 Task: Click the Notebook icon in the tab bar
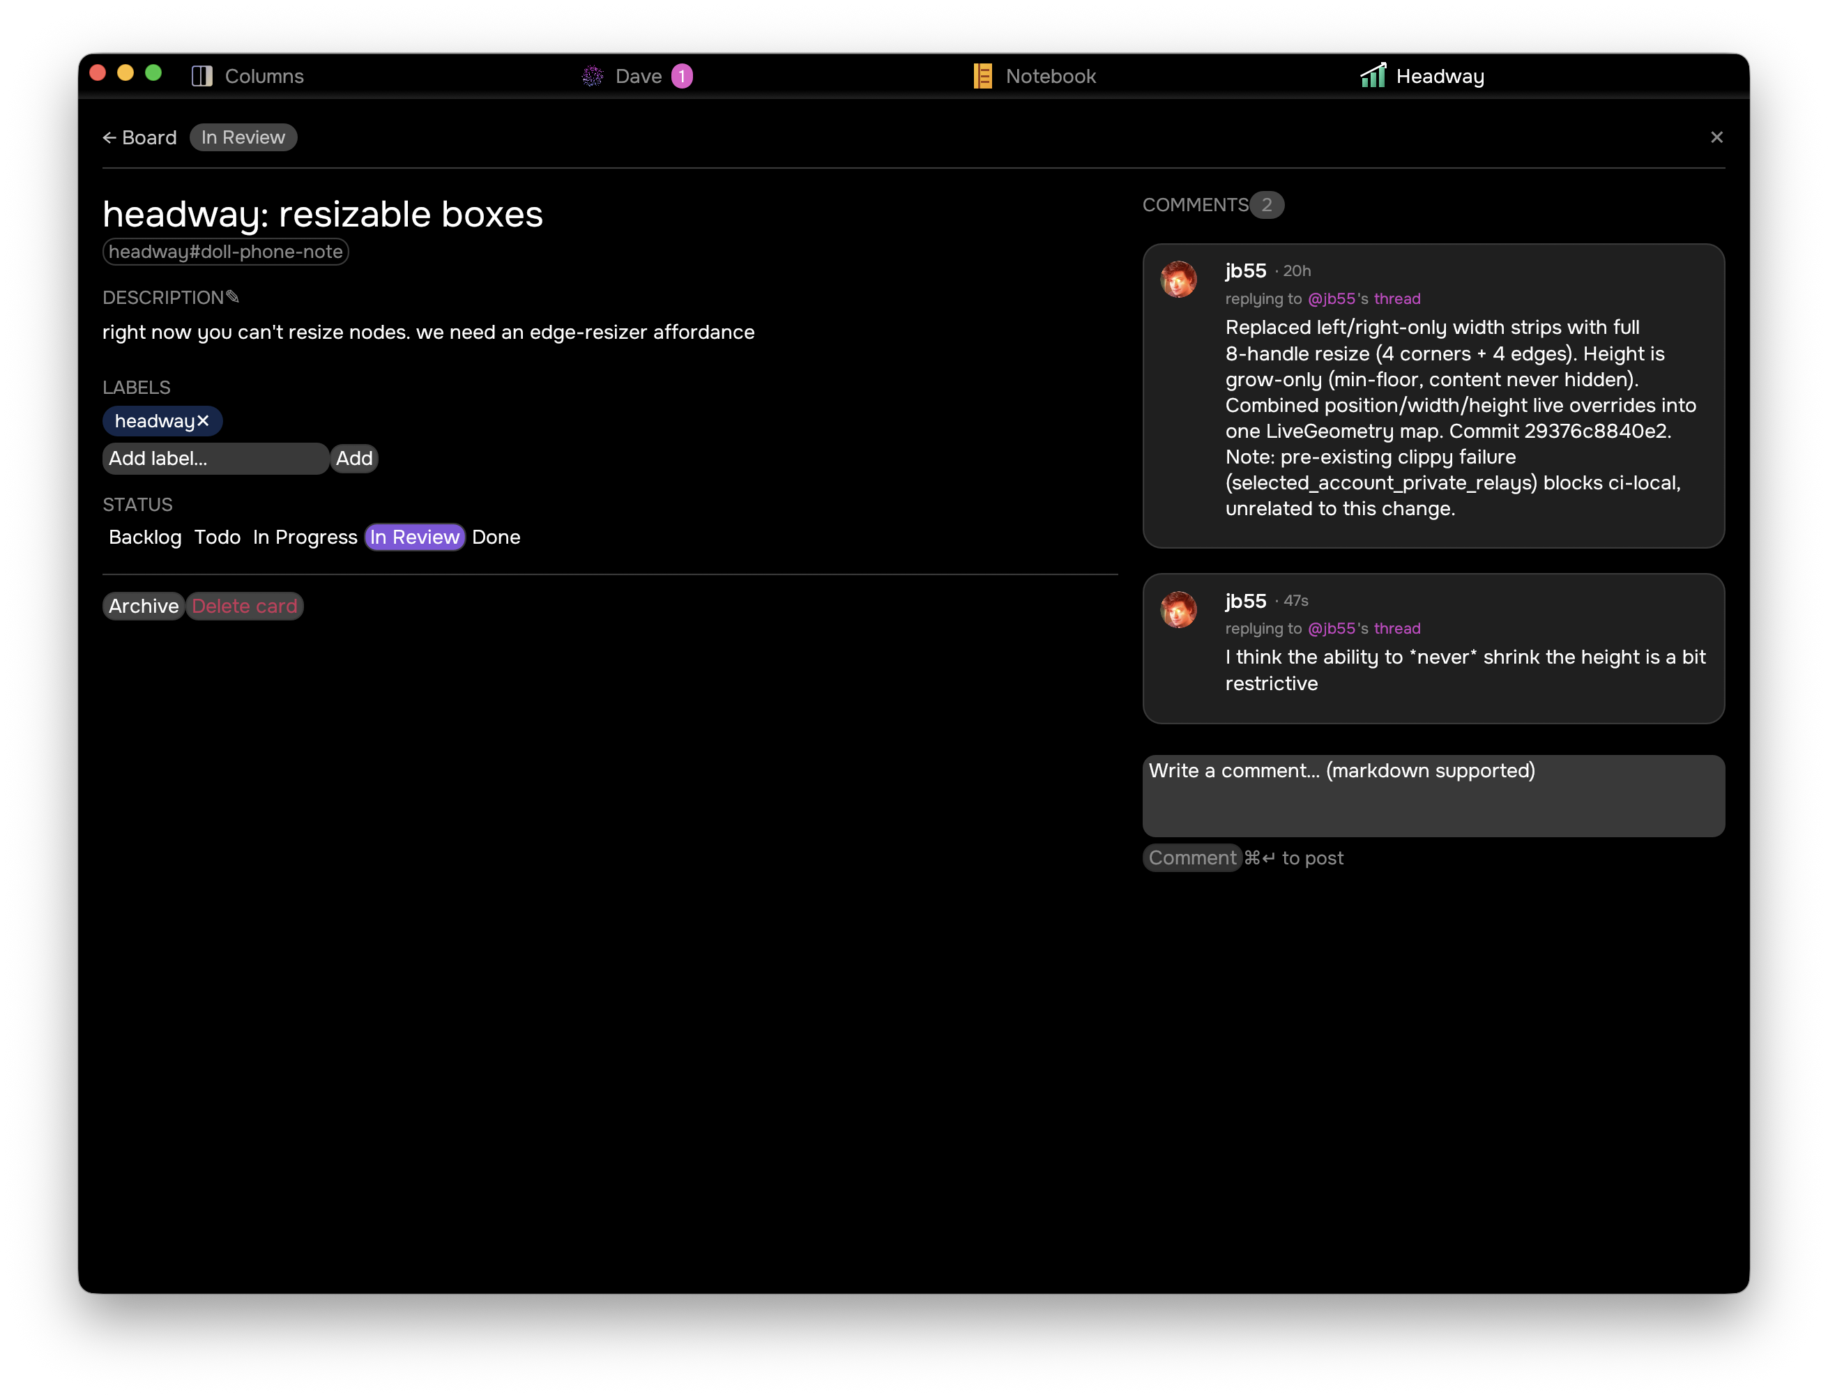(983, 76)
